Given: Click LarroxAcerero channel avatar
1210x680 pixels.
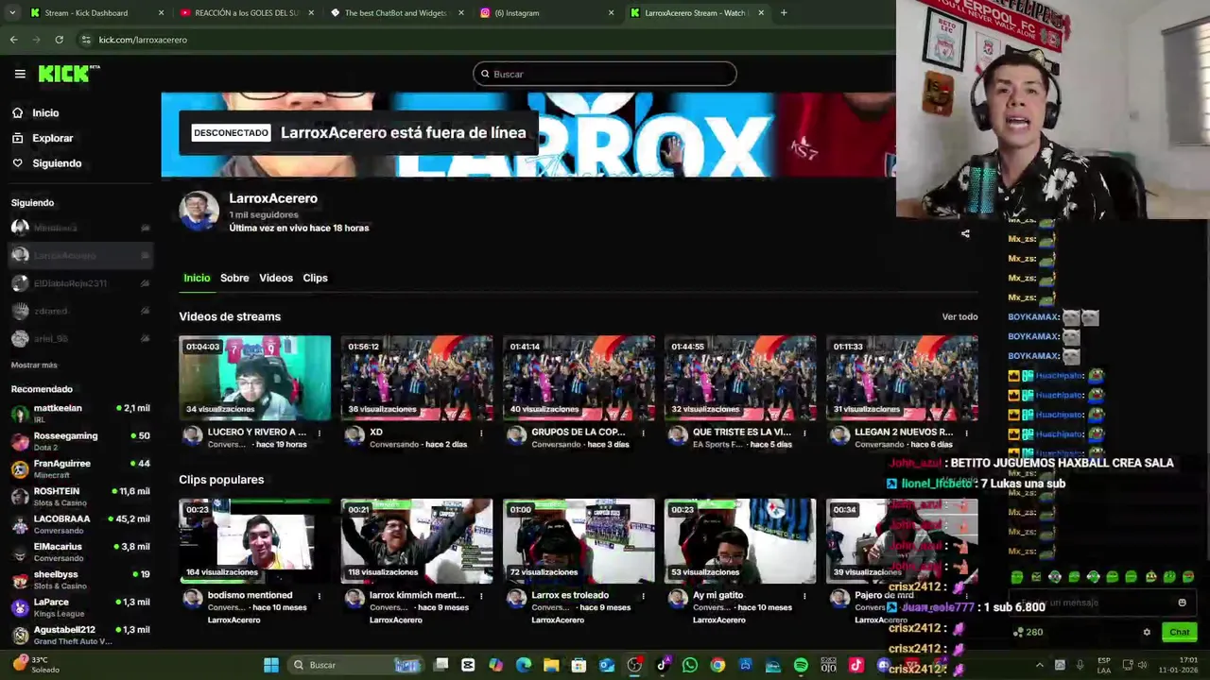Looking at the screenshot, I should 199,212.
